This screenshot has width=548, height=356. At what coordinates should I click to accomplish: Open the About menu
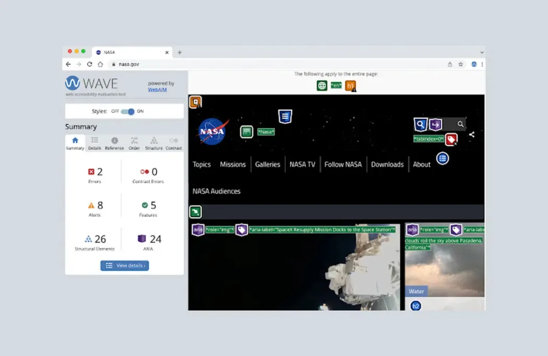(x=422, y=164)
